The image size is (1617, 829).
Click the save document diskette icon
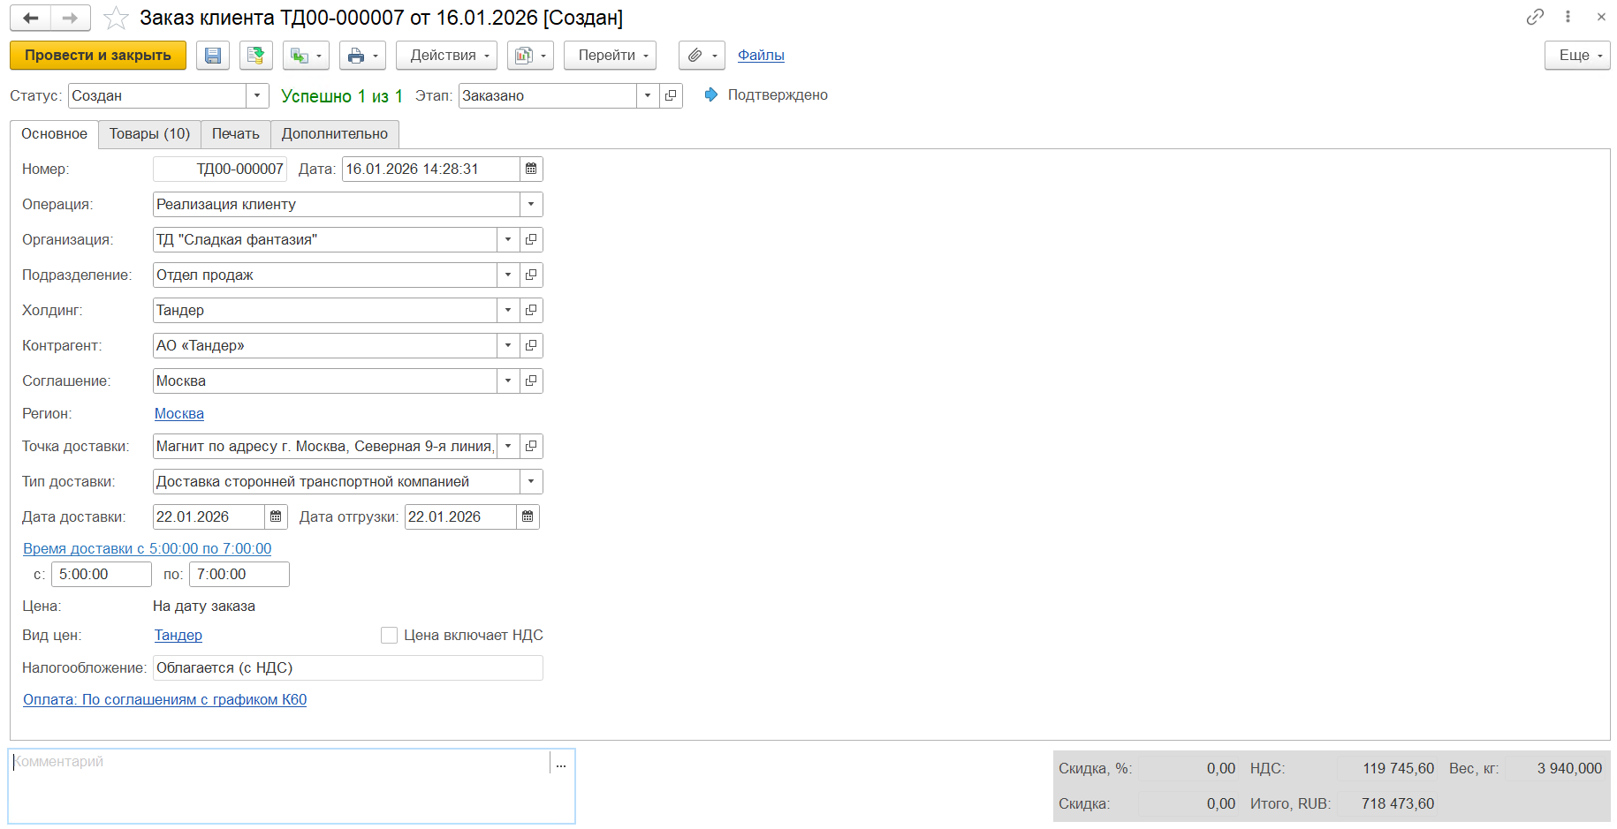pyautogui.click(x=213, y=56)
